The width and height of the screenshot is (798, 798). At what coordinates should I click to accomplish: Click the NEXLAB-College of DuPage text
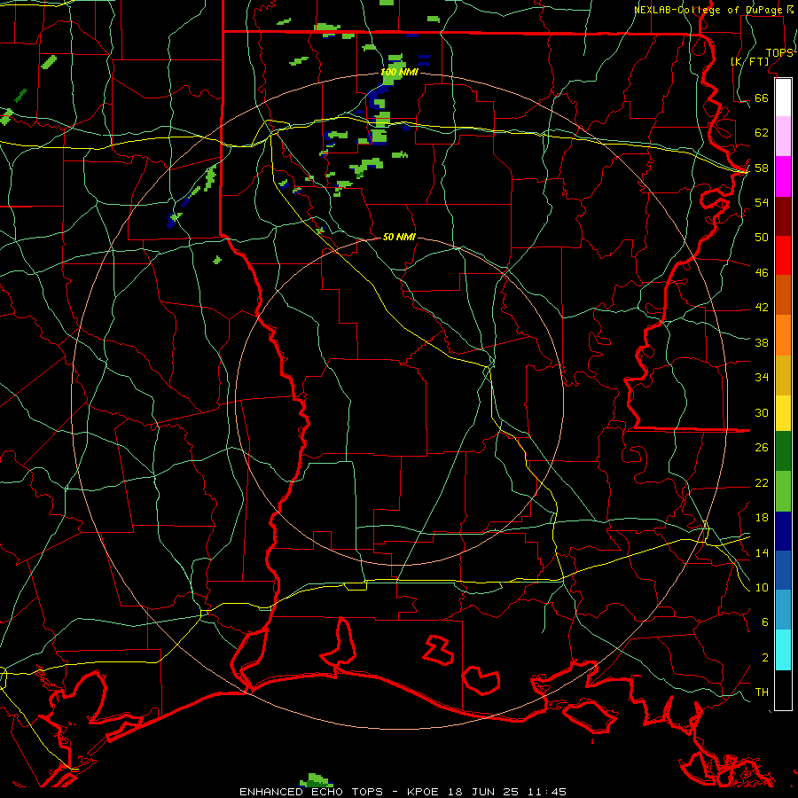(x=709, y=10)
